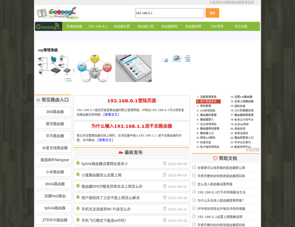
Task: Click the 企业erp系统 ad link
Action: tap(241, 124)
